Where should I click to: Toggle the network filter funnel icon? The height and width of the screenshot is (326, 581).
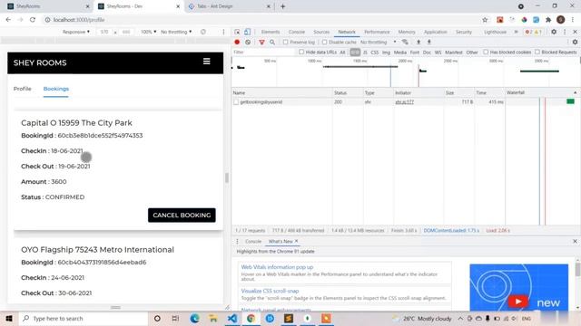click(261, 43)
